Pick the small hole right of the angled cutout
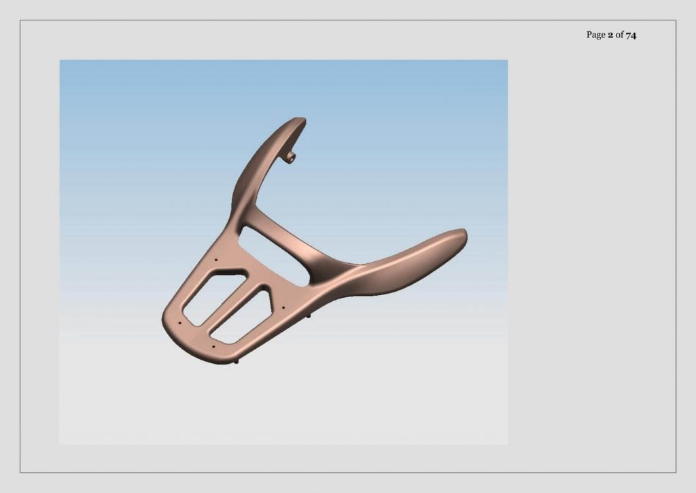The height and width of the screenshot is (493, 696). pyautogui.click(x=283, y=307)
